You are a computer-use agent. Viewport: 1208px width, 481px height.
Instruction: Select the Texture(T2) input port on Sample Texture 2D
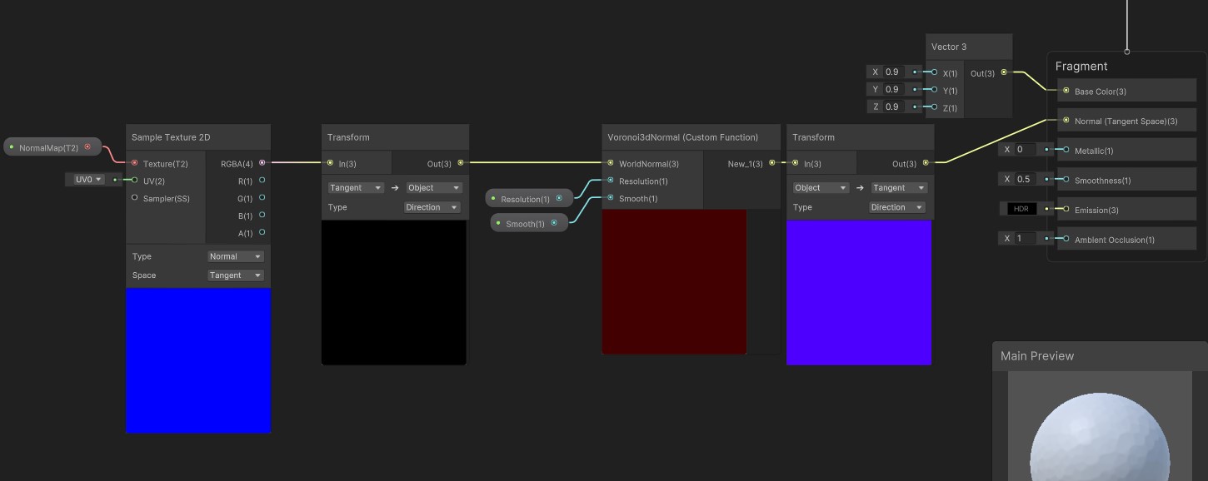coord(135,163)
